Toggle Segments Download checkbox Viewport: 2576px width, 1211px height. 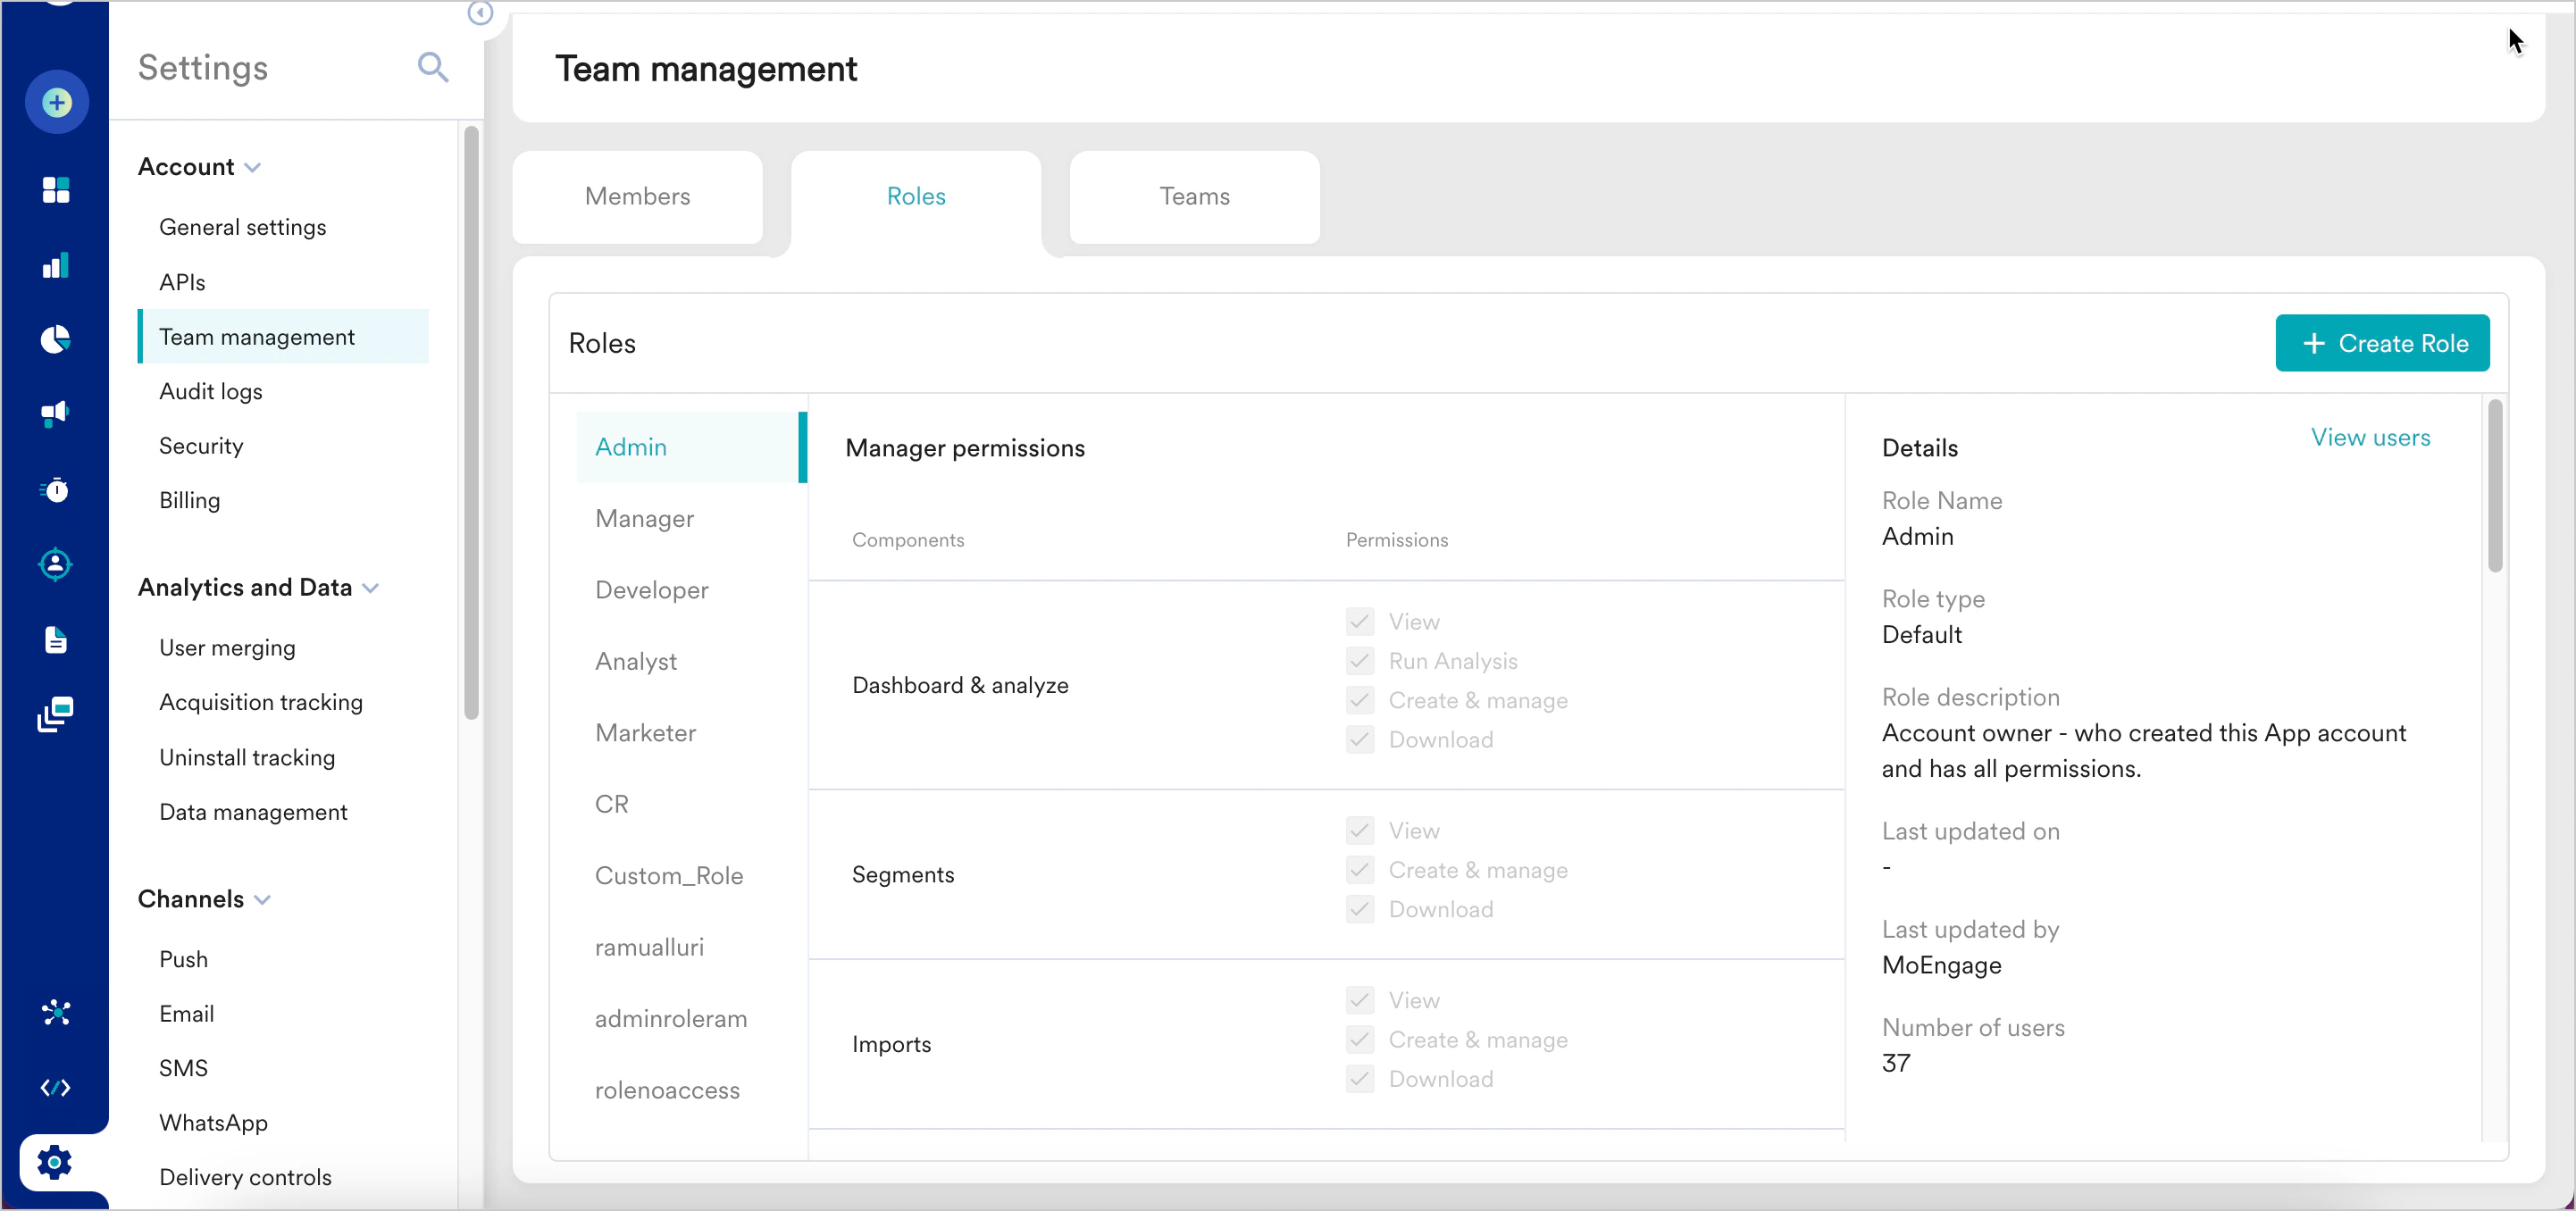[x=1359, y=909]
